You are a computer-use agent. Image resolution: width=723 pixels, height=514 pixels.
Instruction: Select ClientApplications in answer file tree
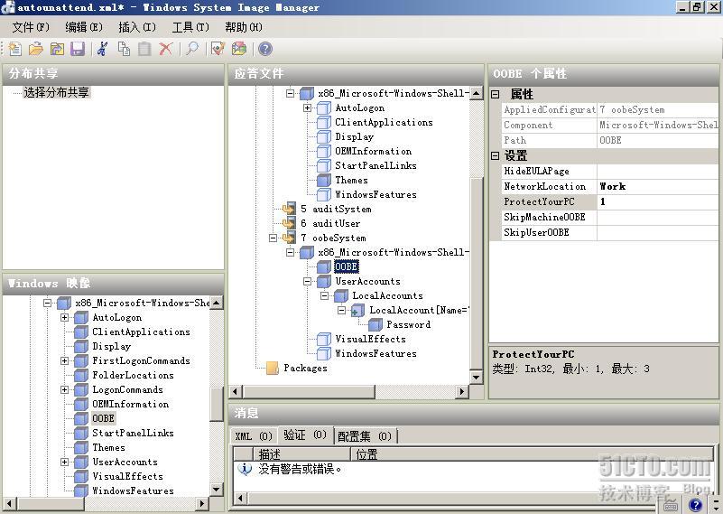coord(384,122)
